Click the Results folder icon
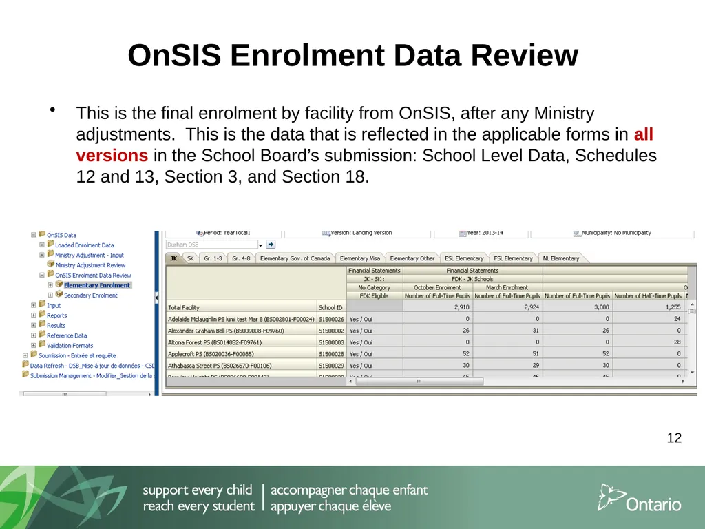 pos(42,324)
